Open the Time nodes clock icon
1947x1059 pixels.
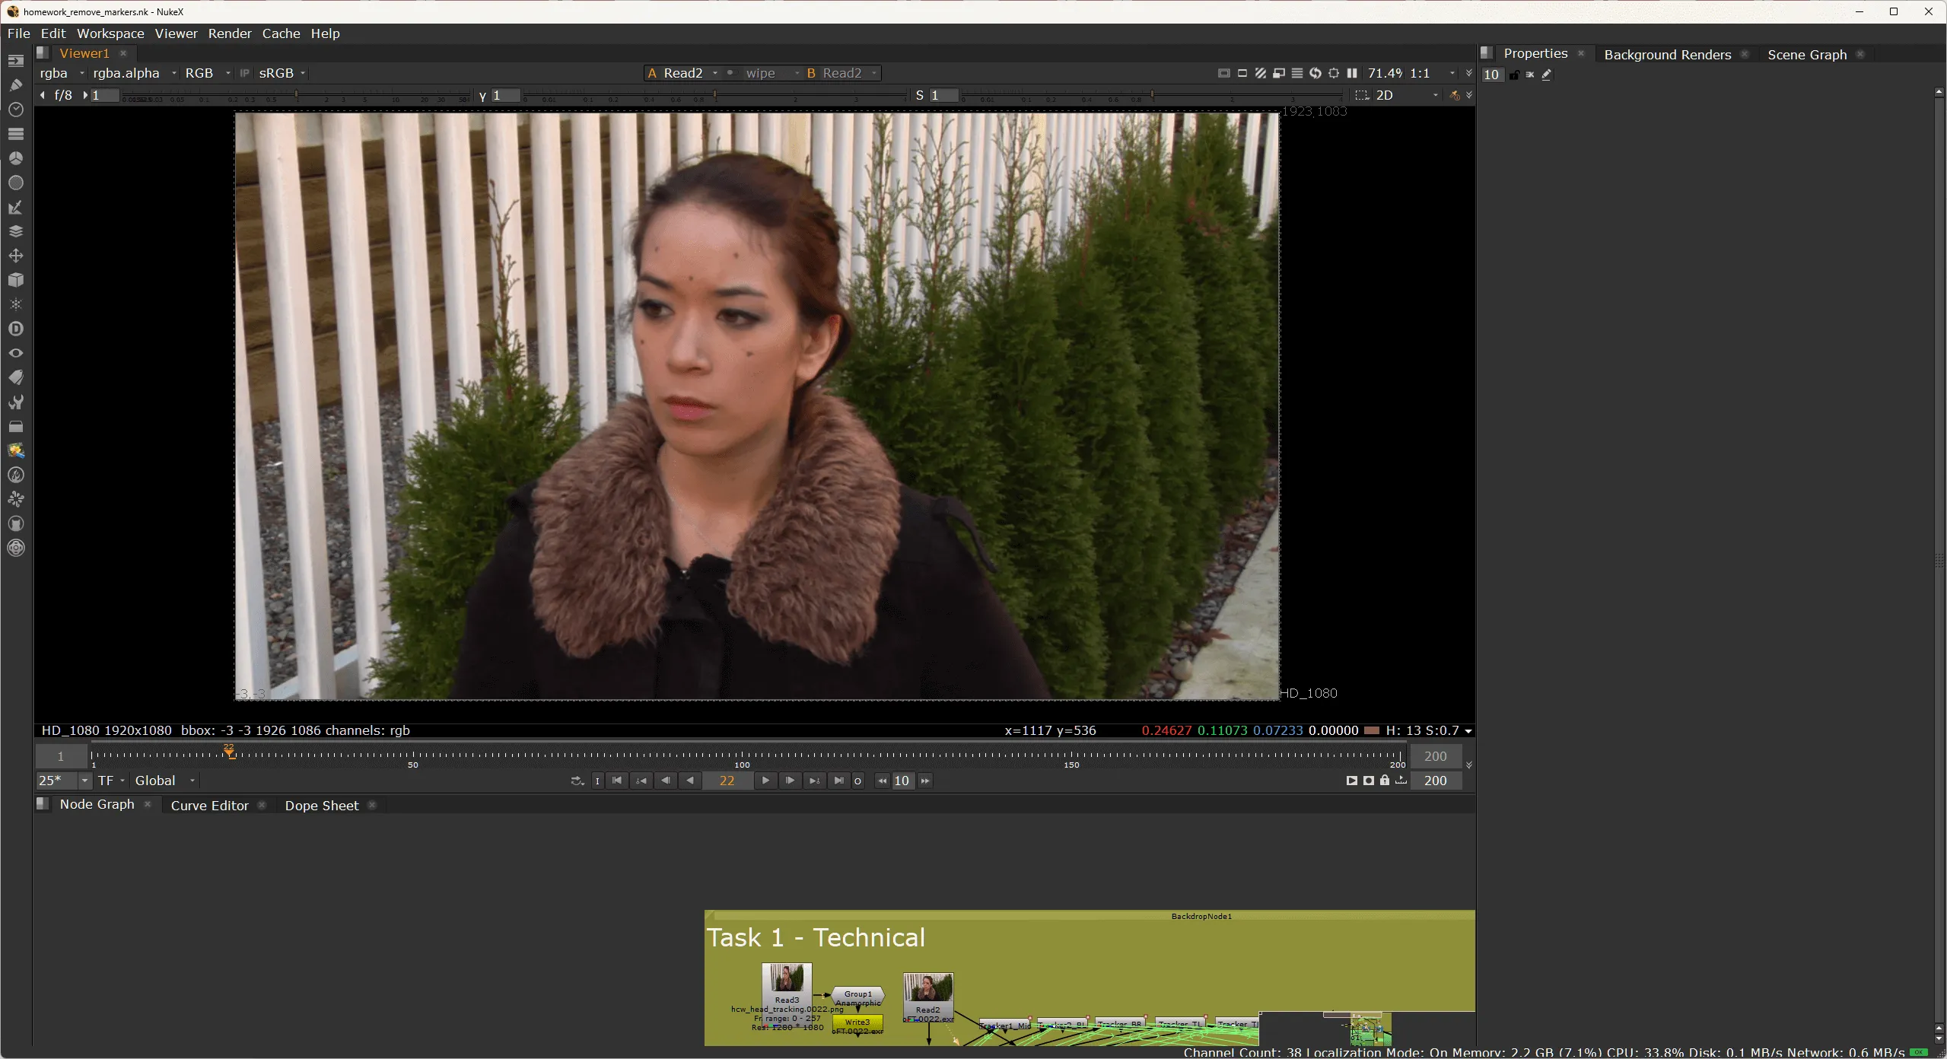pos(16,110)
